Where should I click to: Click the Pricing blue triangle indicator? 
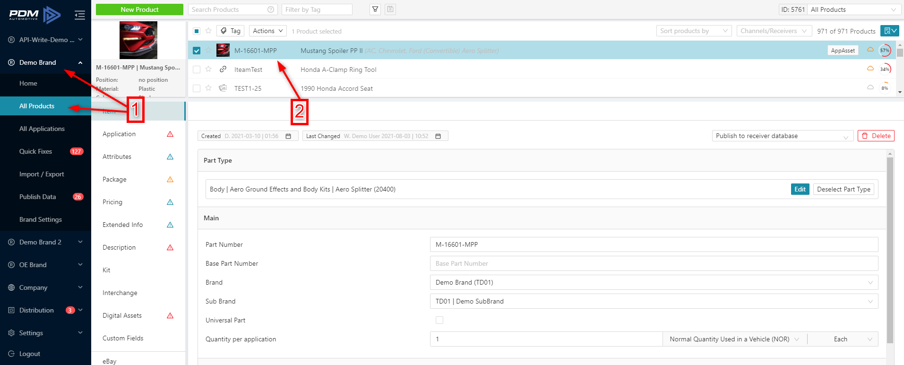(170, 202)
